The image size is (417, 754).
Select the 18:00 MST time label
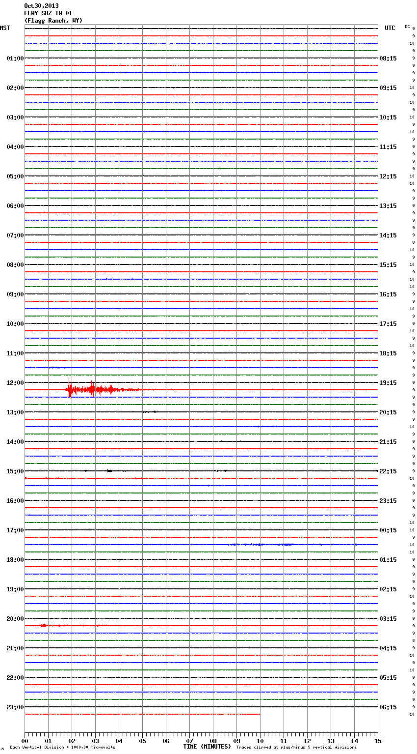(15, 559)
